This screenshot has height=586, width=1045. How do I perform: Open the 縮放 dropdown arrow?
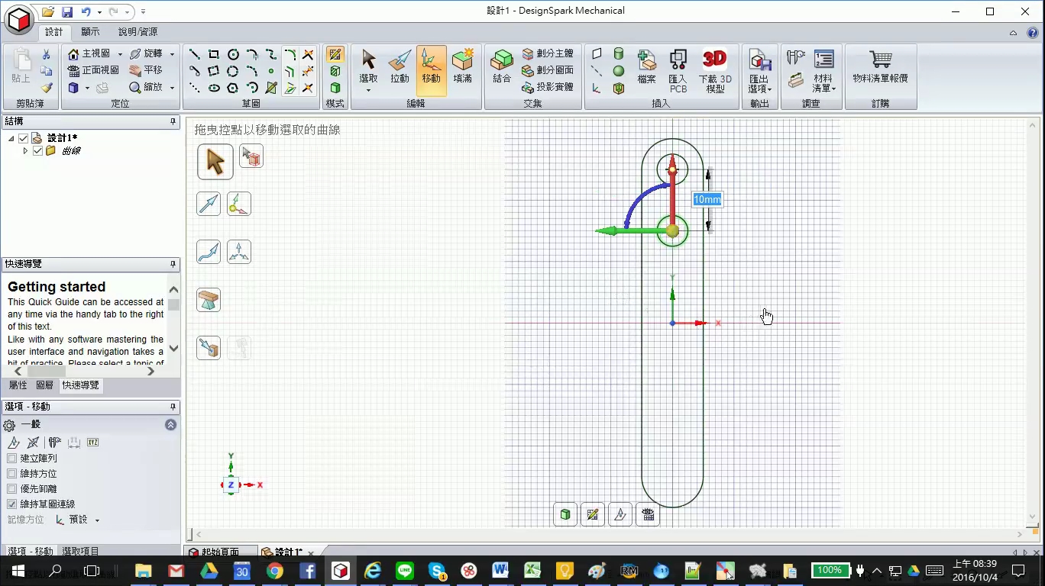[x=172, y=88]
